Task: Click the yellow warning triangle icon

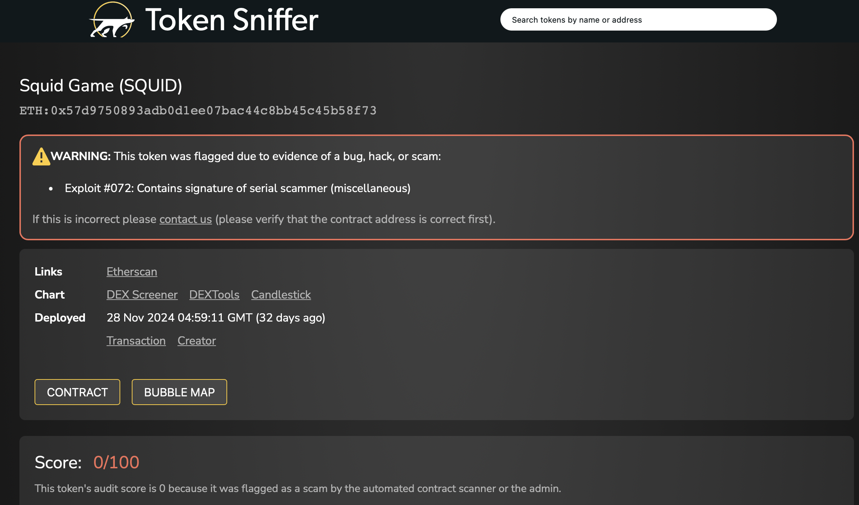Action: coord(41,157)
